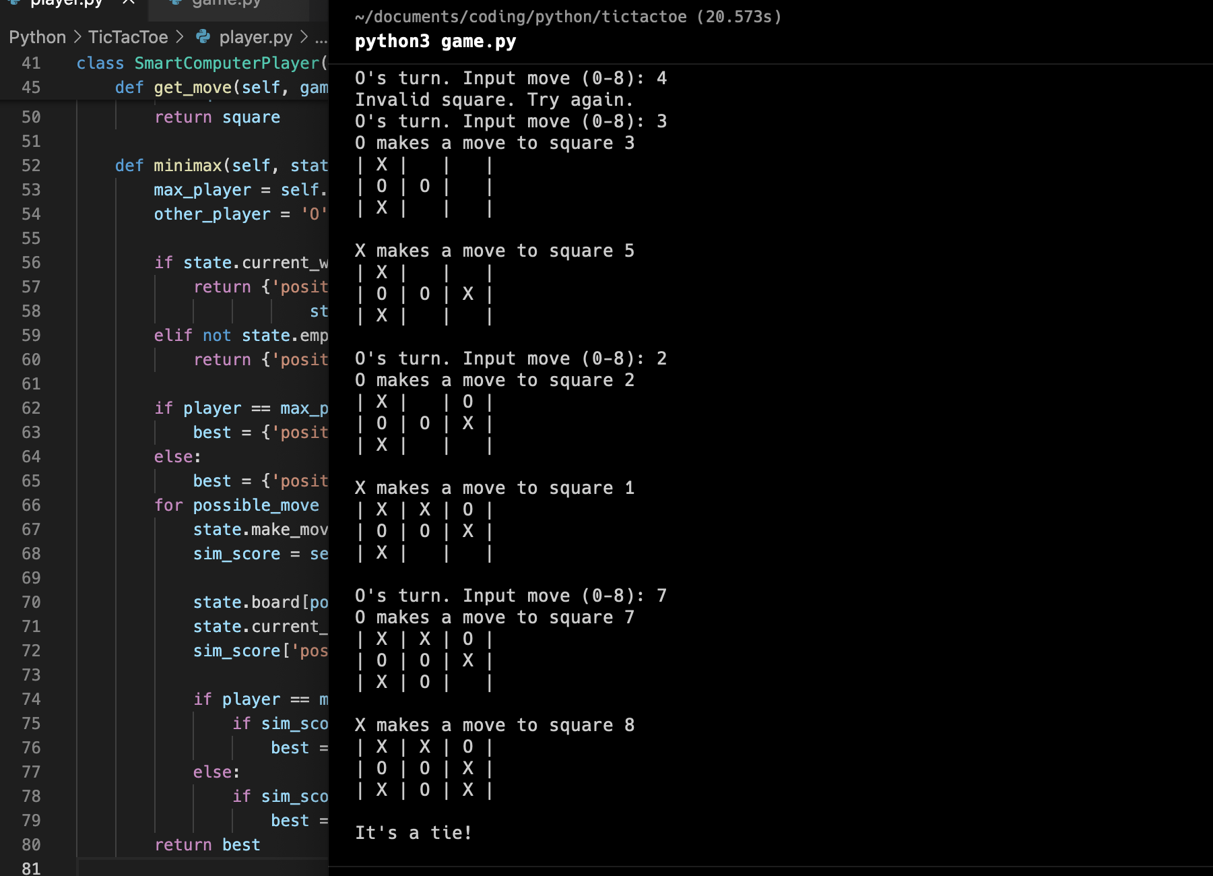The image size is (1213, 876).
Task: Click the "It's a tie!" result line
Action: click(413, 833)
